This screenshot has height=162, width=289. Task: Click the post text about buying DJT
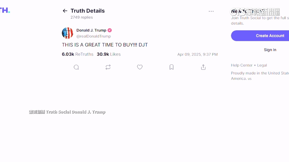coord(105,45)
